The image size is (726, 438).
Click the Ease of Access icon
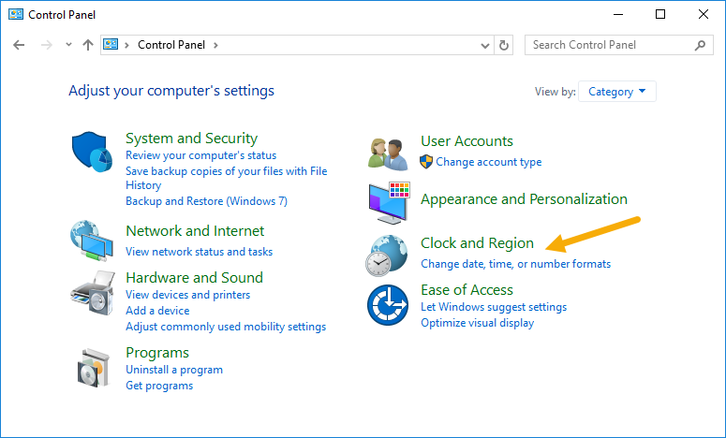tap(388, 305)
